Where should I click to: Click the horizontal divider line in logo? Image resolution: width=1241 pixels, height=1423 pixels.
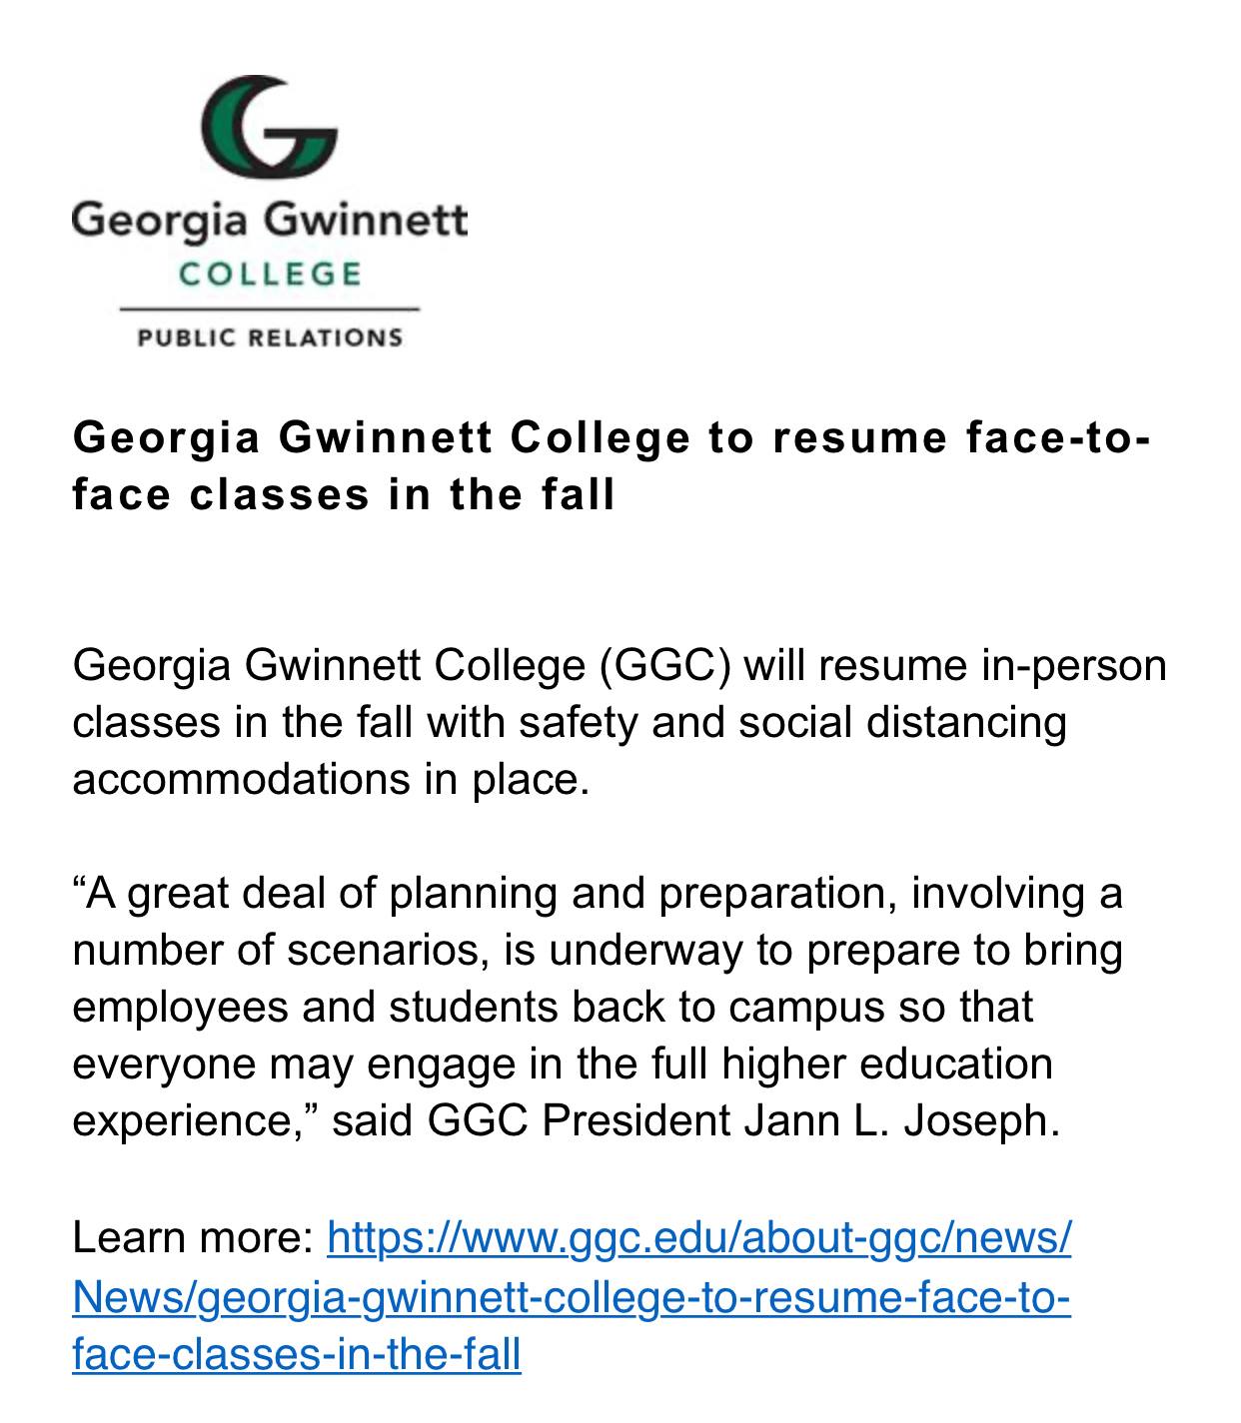click(270, 310)
